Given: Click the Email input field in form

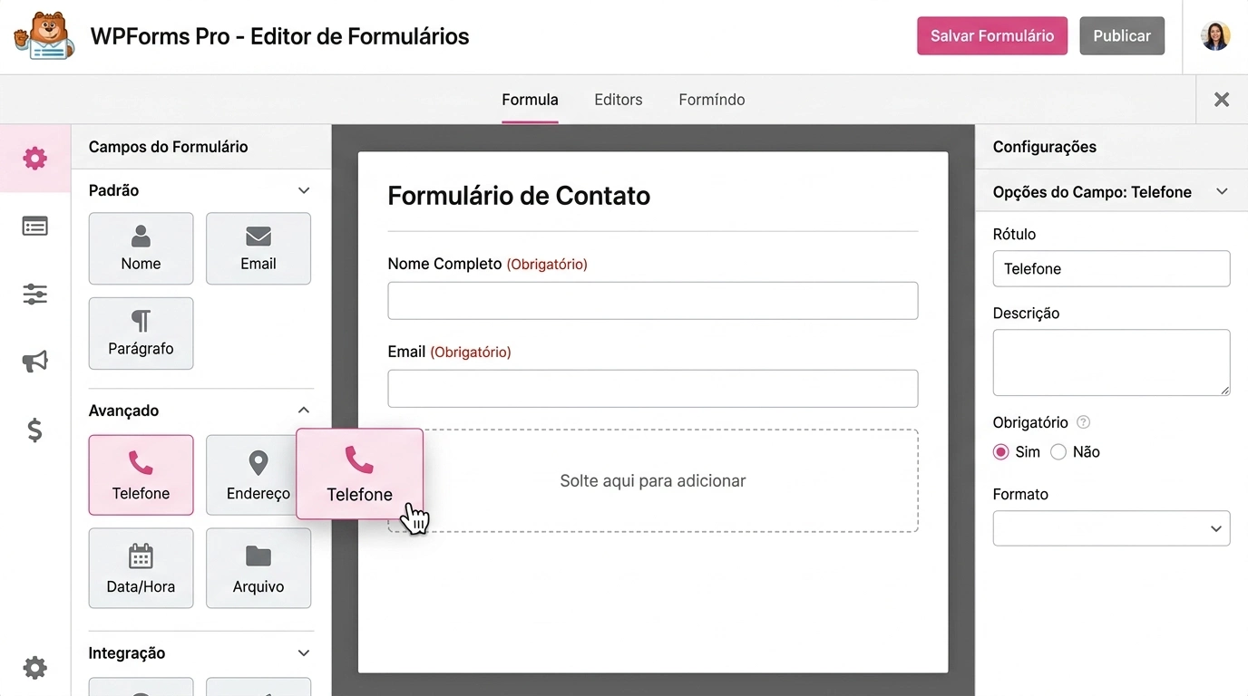Looking at the screenshot, I should pos(653,389).
